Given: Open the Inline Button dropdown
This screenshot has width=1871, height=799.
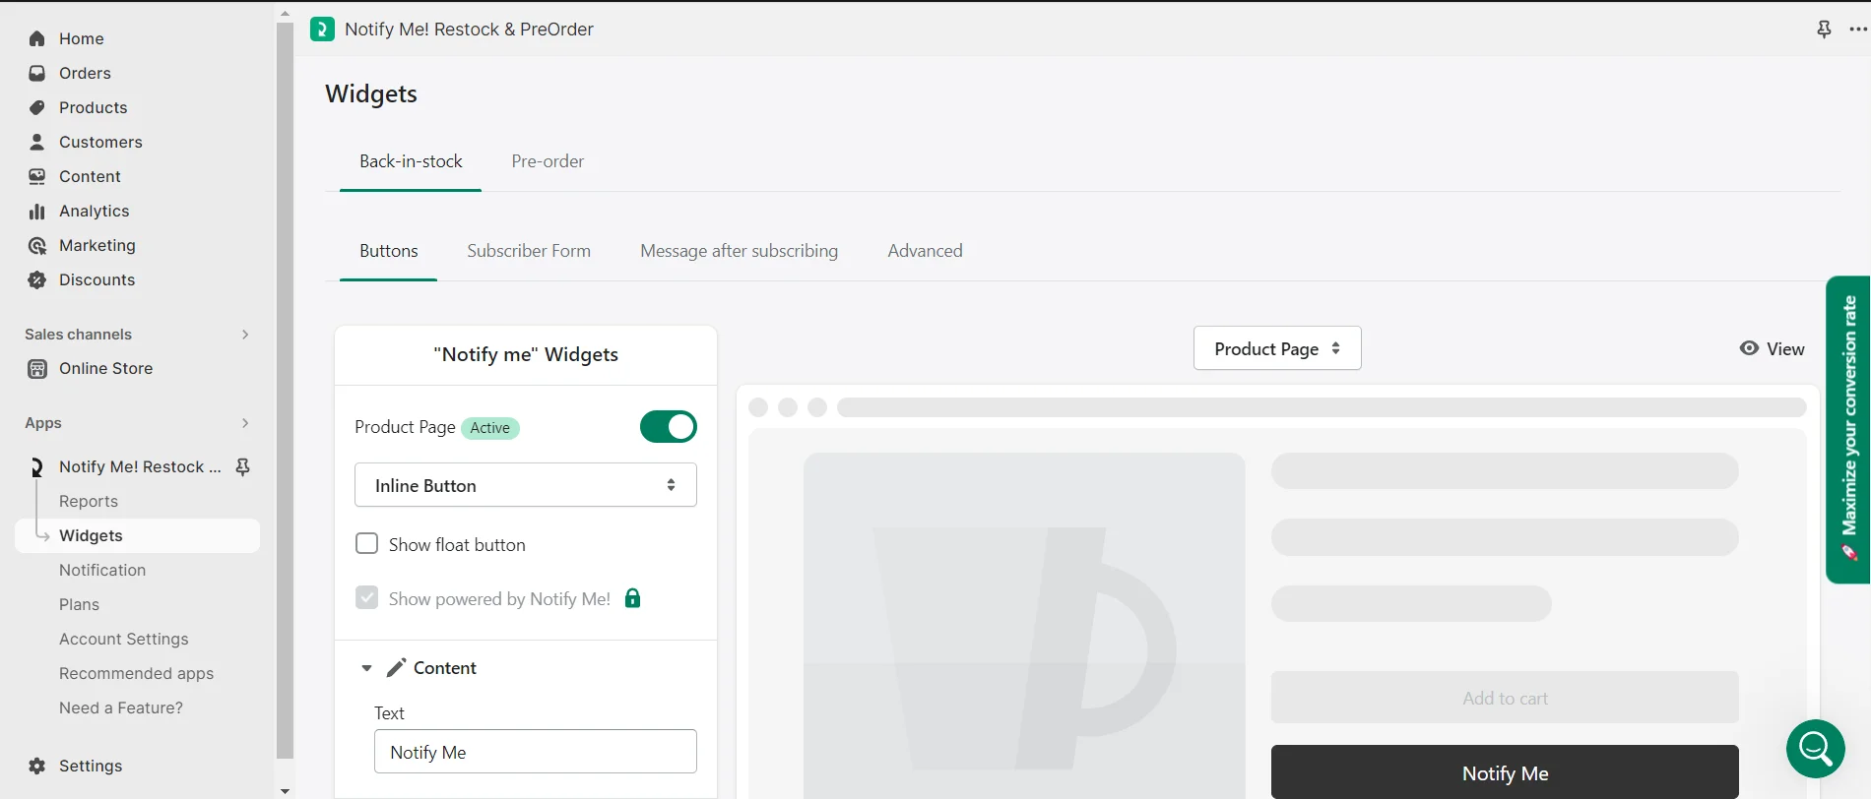Looking at the screenshot, I should pyautogui.click(x=526, y=485).
